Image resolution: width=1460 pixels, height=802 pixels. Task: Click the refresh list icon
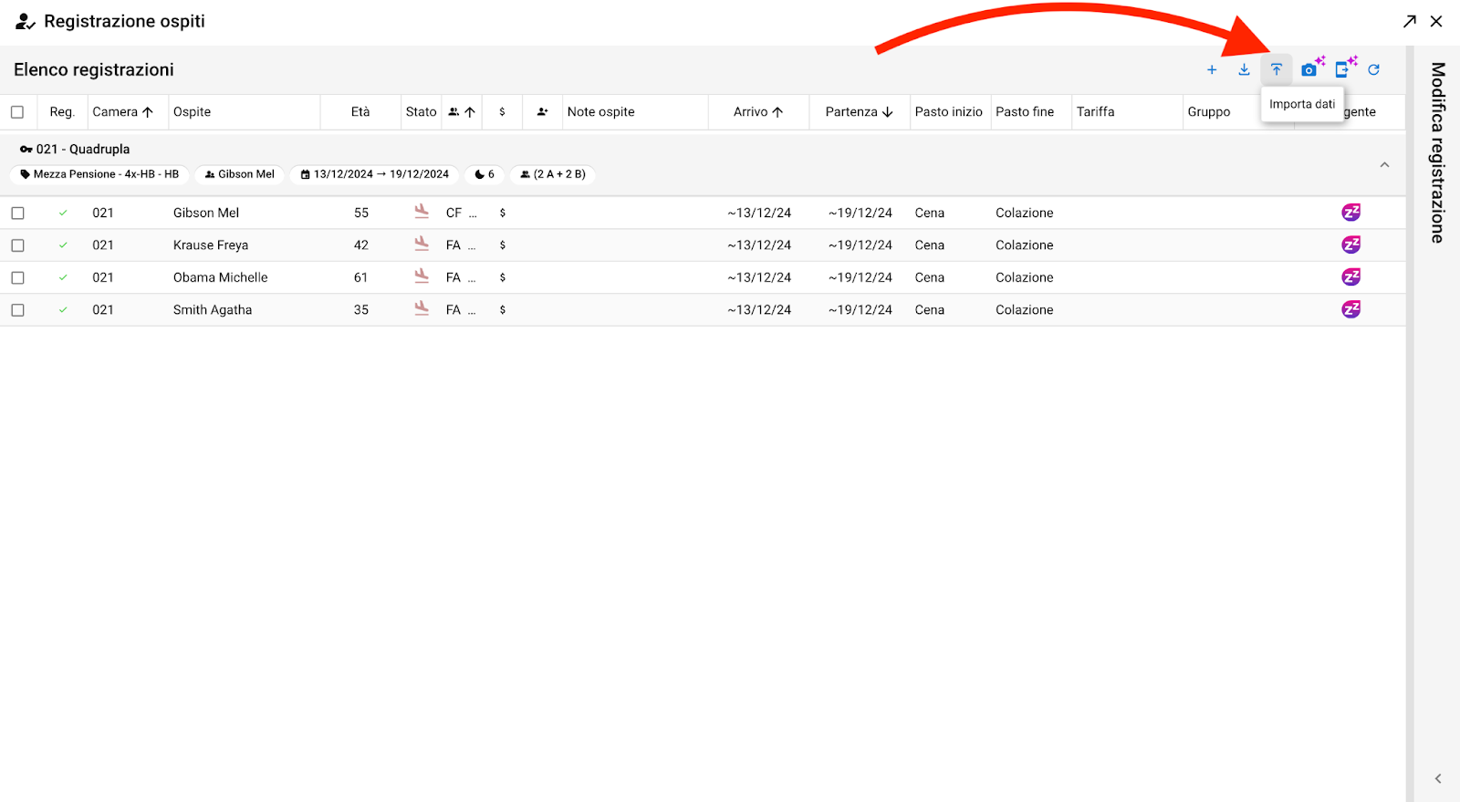[1373, 69]
